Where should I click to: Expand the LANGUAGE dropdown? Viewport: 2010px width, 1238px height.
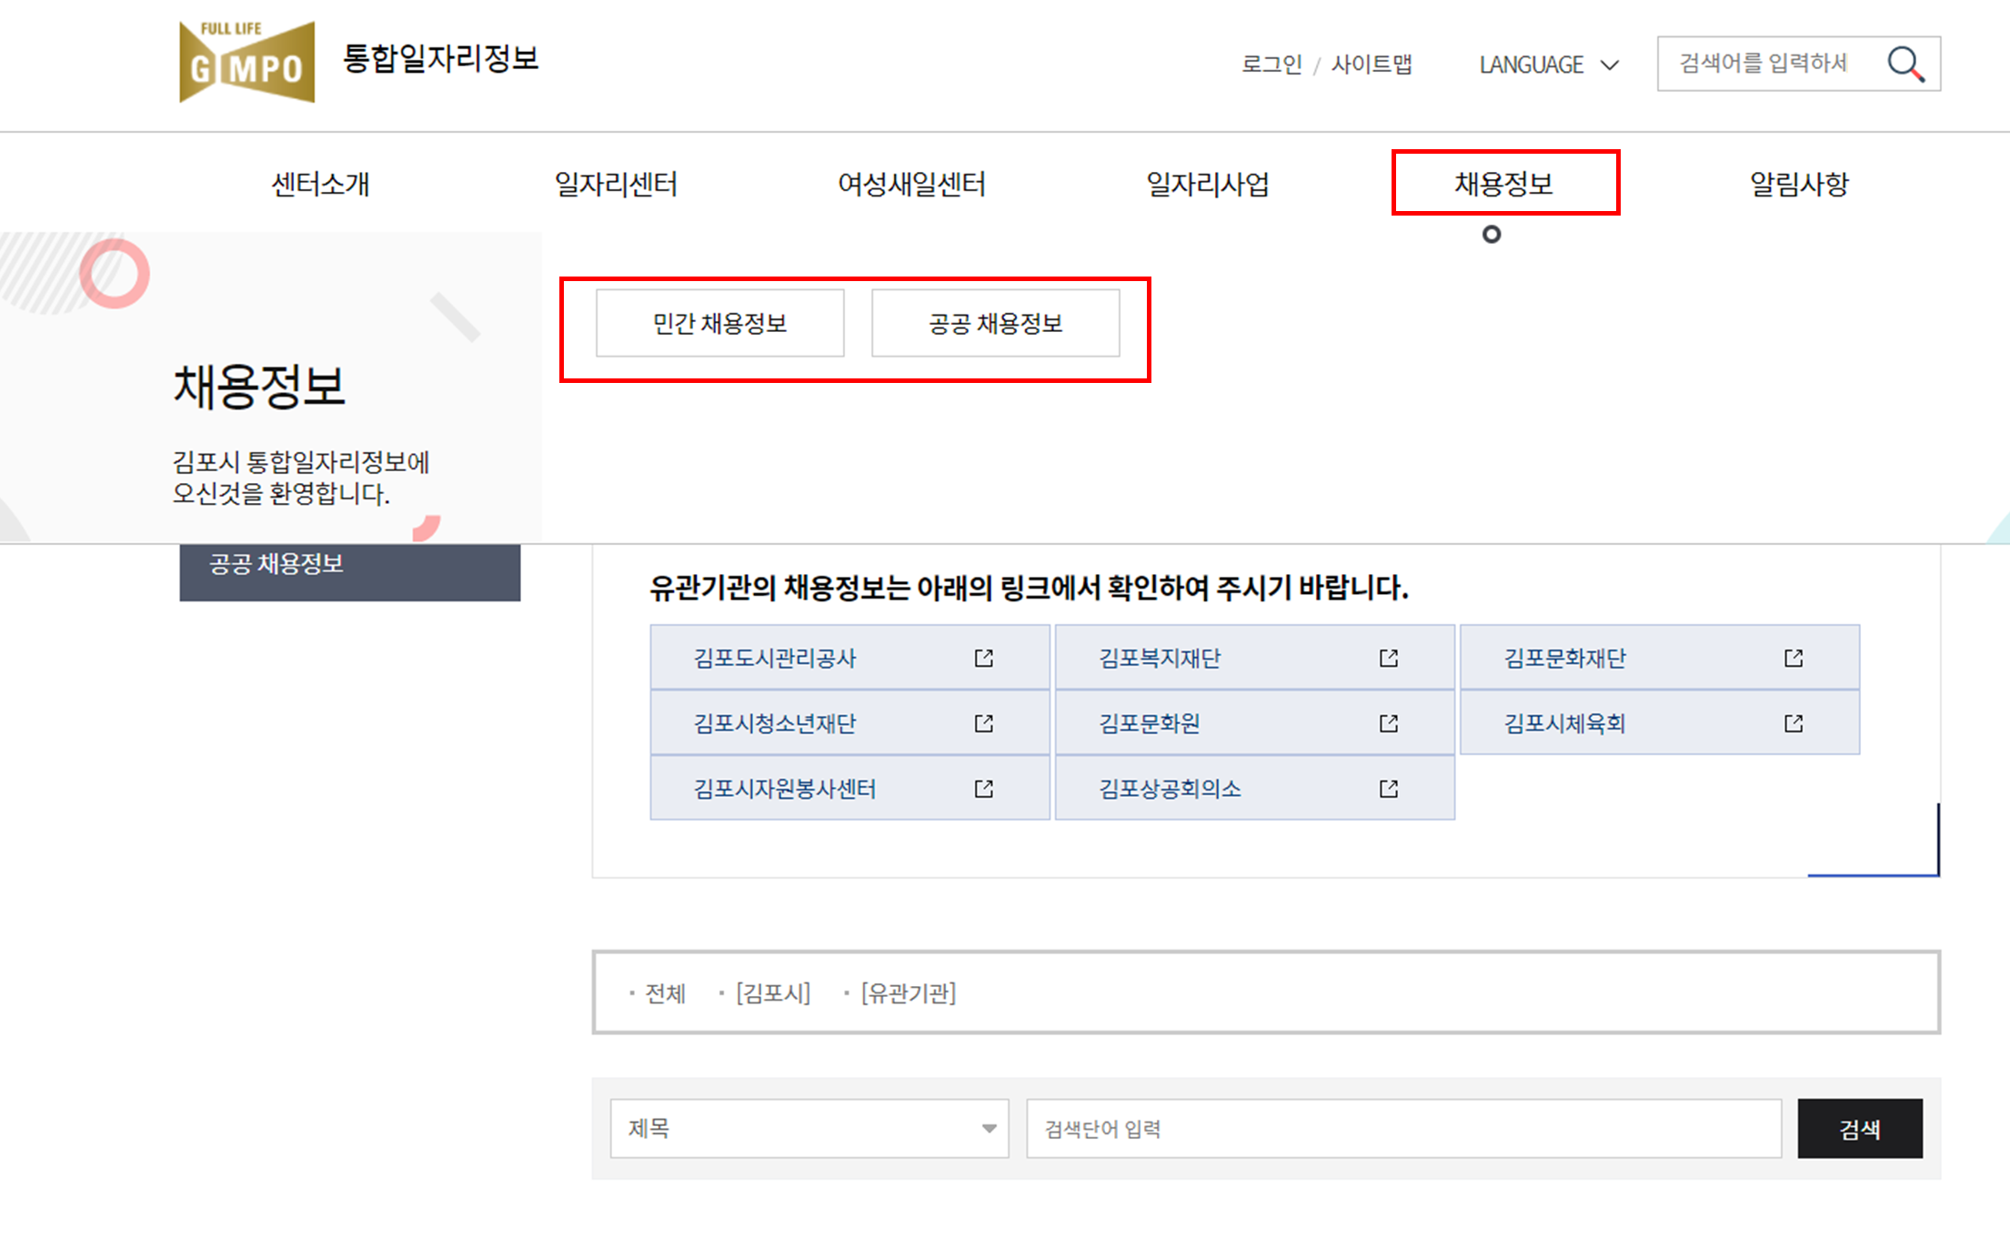[1548, 65]
